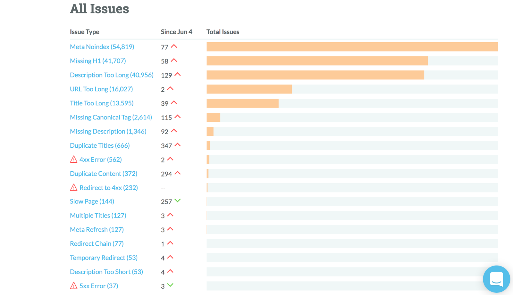
Task: Click green down arrow in Slow Page row
Action: pyautogui.click(x=178, y=201)
